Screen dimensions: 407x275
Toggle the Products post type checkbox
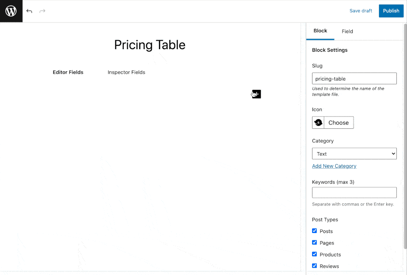tap(315, 254)
